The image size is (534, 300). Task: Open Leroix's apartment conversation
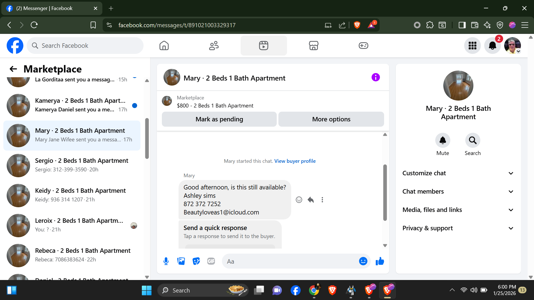click(x=72, y=226)
